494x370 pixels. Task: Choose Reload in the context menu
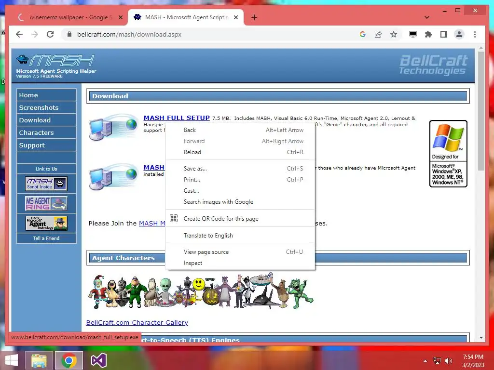pyautogui.click(x=240, y=152)
